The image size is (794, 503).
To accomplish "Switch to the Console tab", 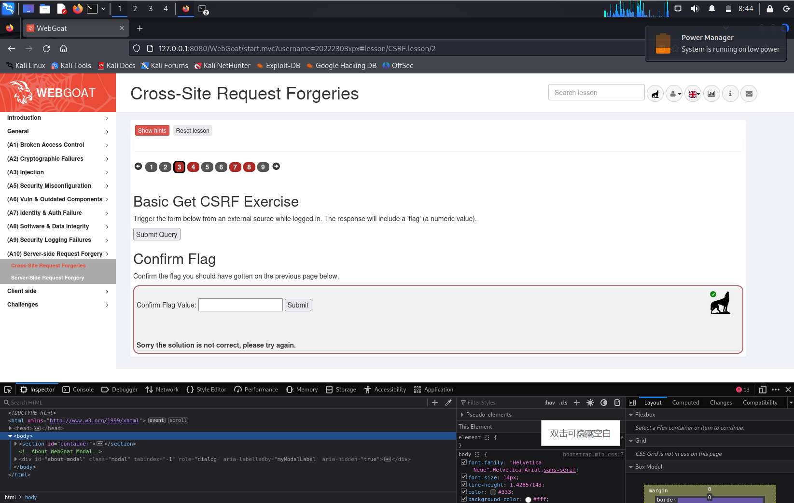I will (x=78, y=390).
